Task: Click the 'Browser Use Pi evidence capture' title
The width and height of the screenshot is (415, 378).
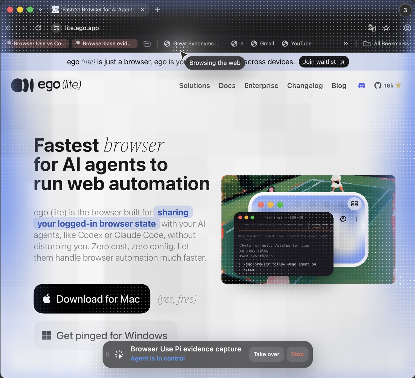Action: click(186, 349)
